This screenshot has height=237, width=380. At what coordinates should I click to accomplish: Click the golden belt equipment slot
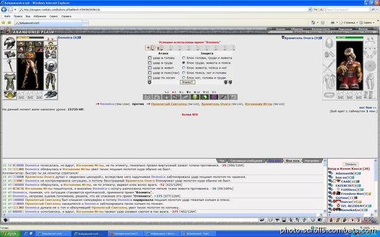pyautogui.click(x=9, y=95)
